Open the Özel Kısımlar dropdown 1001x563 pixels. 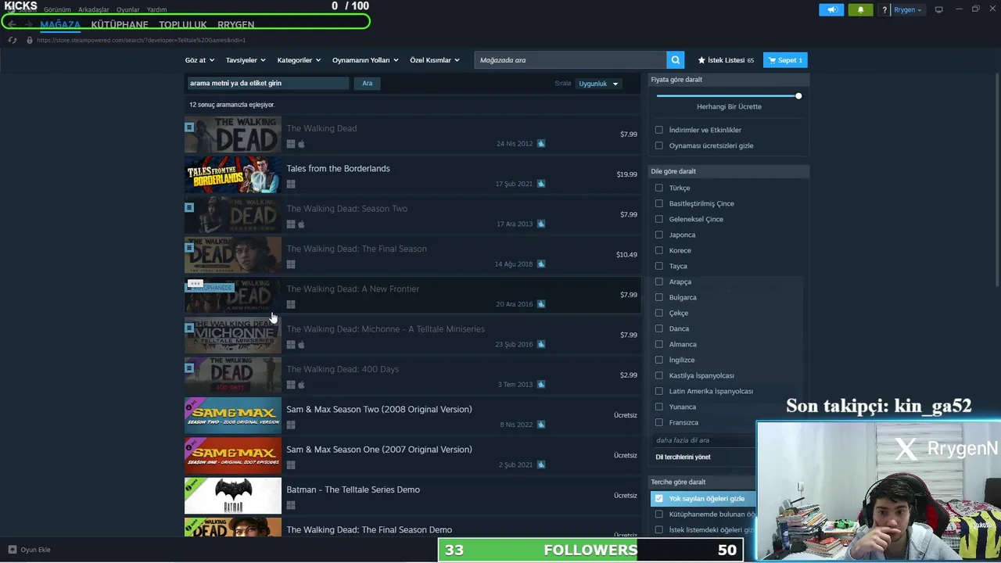click(x=435, y=60)
